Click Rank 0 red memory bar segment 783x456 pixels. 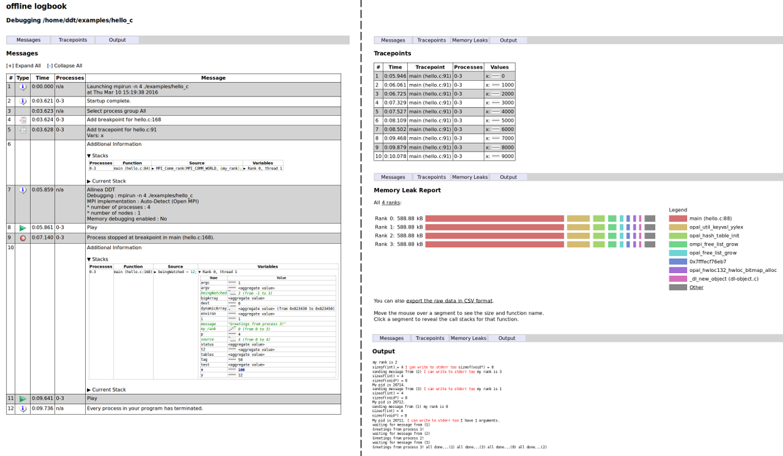pyautogui.click(x=495, y=219)
